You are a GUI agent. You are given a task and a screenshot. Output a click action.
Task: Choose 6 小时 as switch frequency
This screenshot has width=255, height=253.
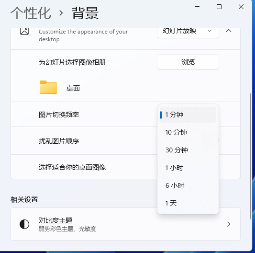tap(188, 185)
